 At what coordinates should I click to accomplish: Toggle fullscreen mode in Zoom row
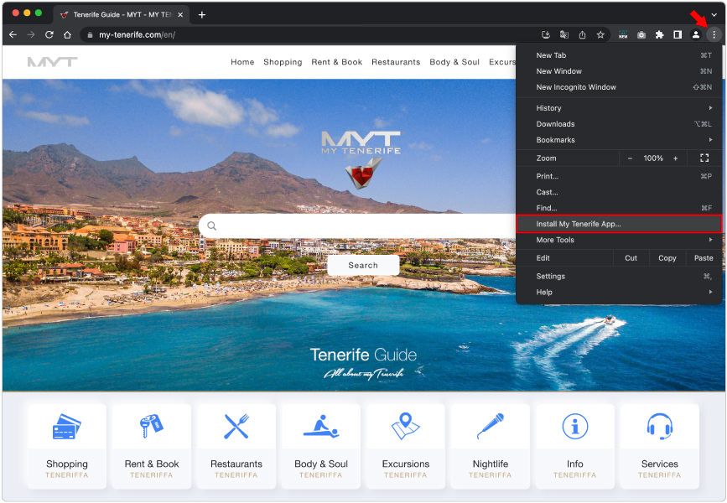tap(704, 158)
